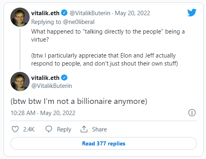Screen dimensions: 206x159
Task: Click the 2.4K likes count
Action: 29,129
